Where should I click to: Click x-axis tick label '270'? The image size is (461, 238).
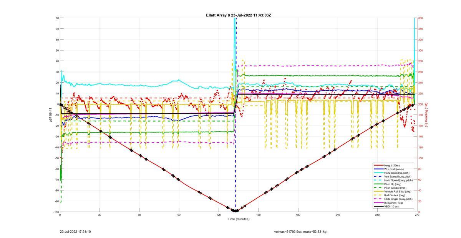click(416, 215)
